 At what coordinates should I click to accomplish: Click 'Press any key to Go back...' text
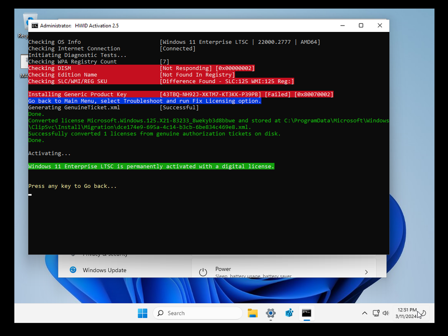click(72, 186)
